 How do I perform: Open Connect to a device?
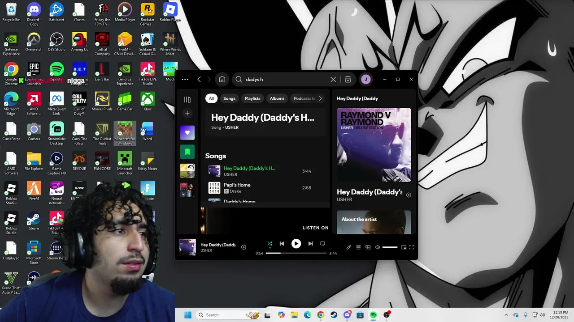[368, 247]
